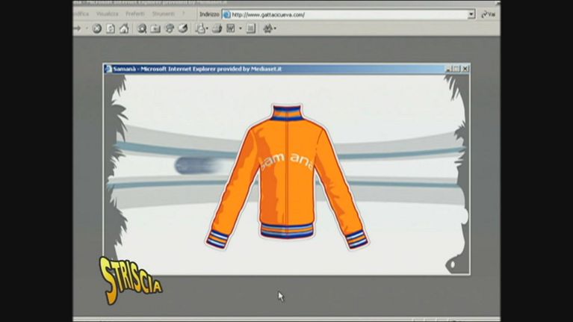Image resolution: width=573 pixels, height=322 pixels.
Task: Expand the address bar URL dropdown
Action: [x=471, y=14]
